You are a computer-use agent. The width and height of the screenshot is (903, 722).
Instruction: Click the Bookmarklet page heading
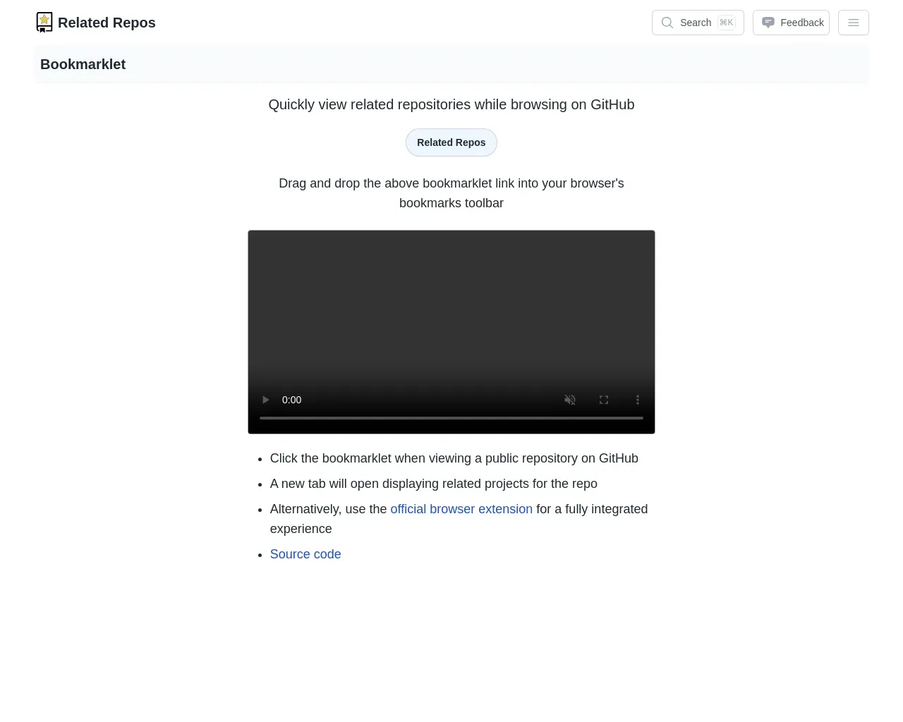click(83, 64)
